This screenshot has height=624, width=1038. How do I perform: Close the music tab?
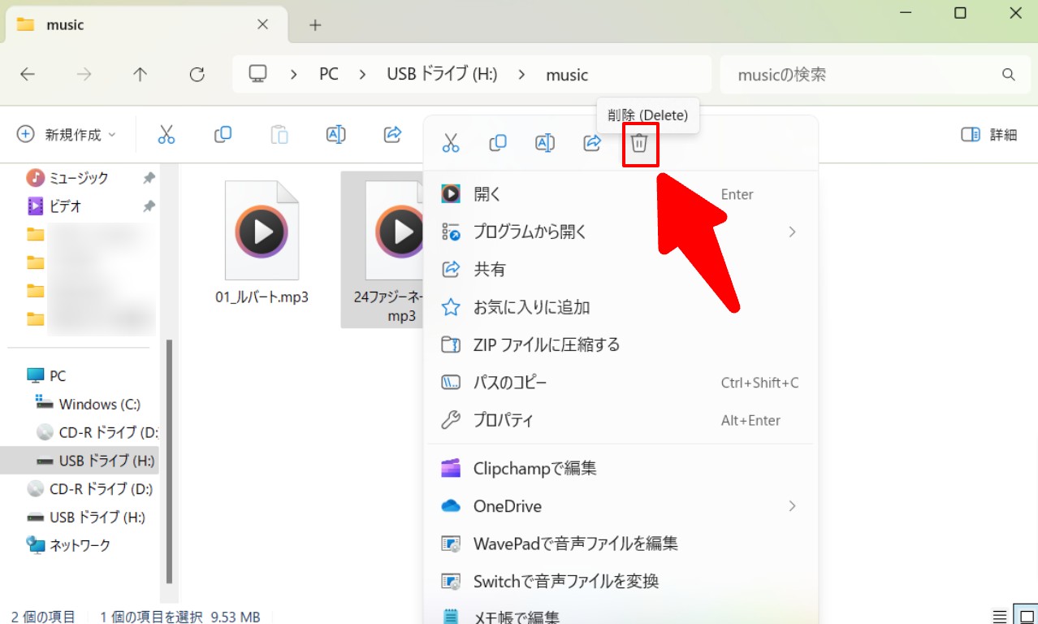pos(262,24)
